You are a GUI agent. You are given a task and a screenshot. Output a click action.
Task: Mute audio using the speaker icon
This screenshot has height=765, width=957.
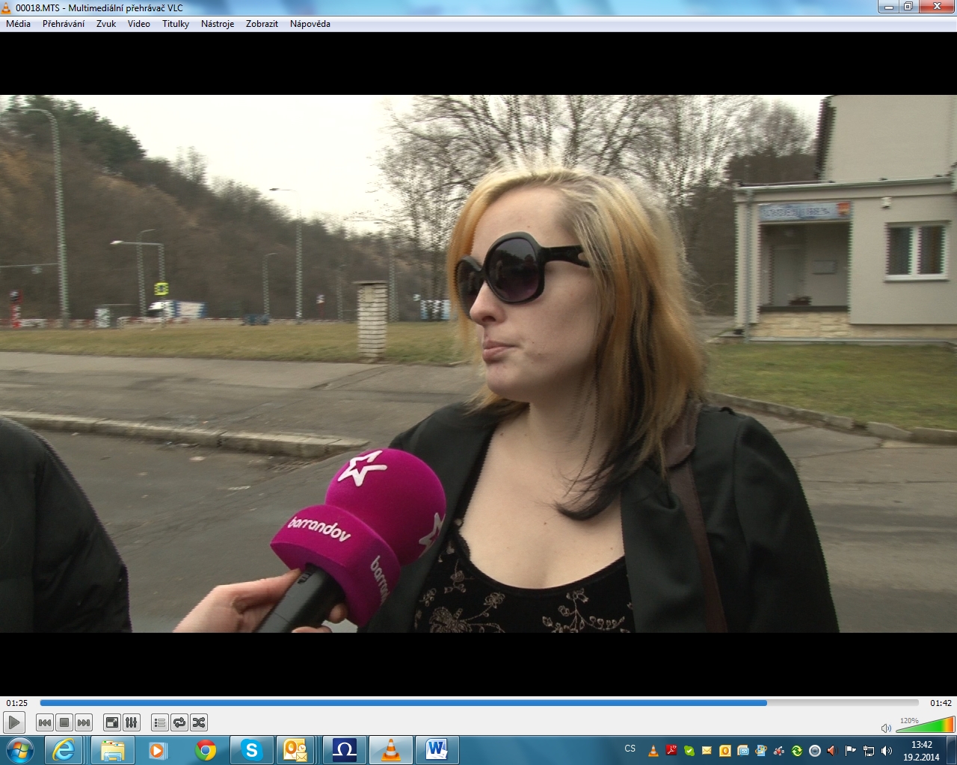point(886,728)
